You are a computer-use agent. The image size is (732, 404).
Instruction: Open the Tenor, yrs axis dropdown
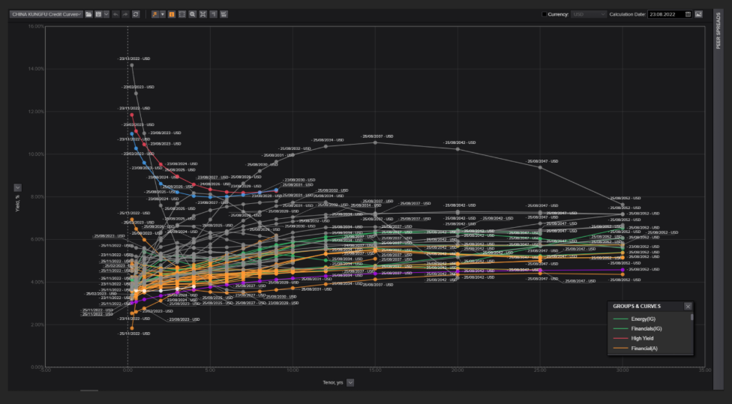point(351,382)
